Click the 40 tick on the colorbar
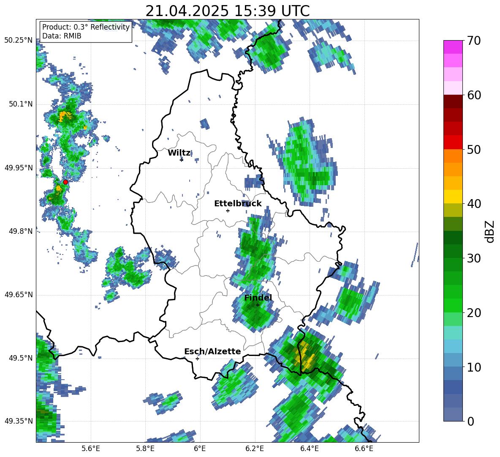This screenshot has height=457, width=500. click(474, 204)
